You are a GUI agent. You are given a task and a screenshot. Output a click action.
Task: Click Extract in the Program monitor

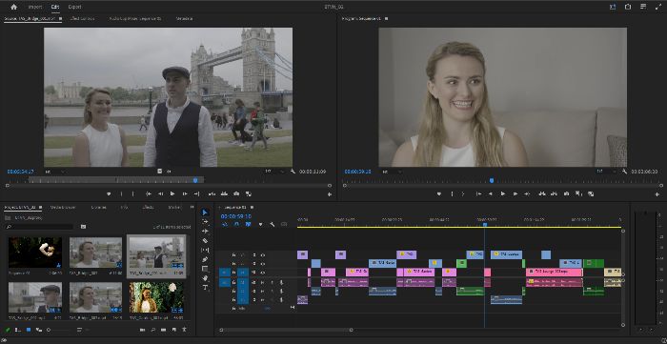click(x=554, y=193)
